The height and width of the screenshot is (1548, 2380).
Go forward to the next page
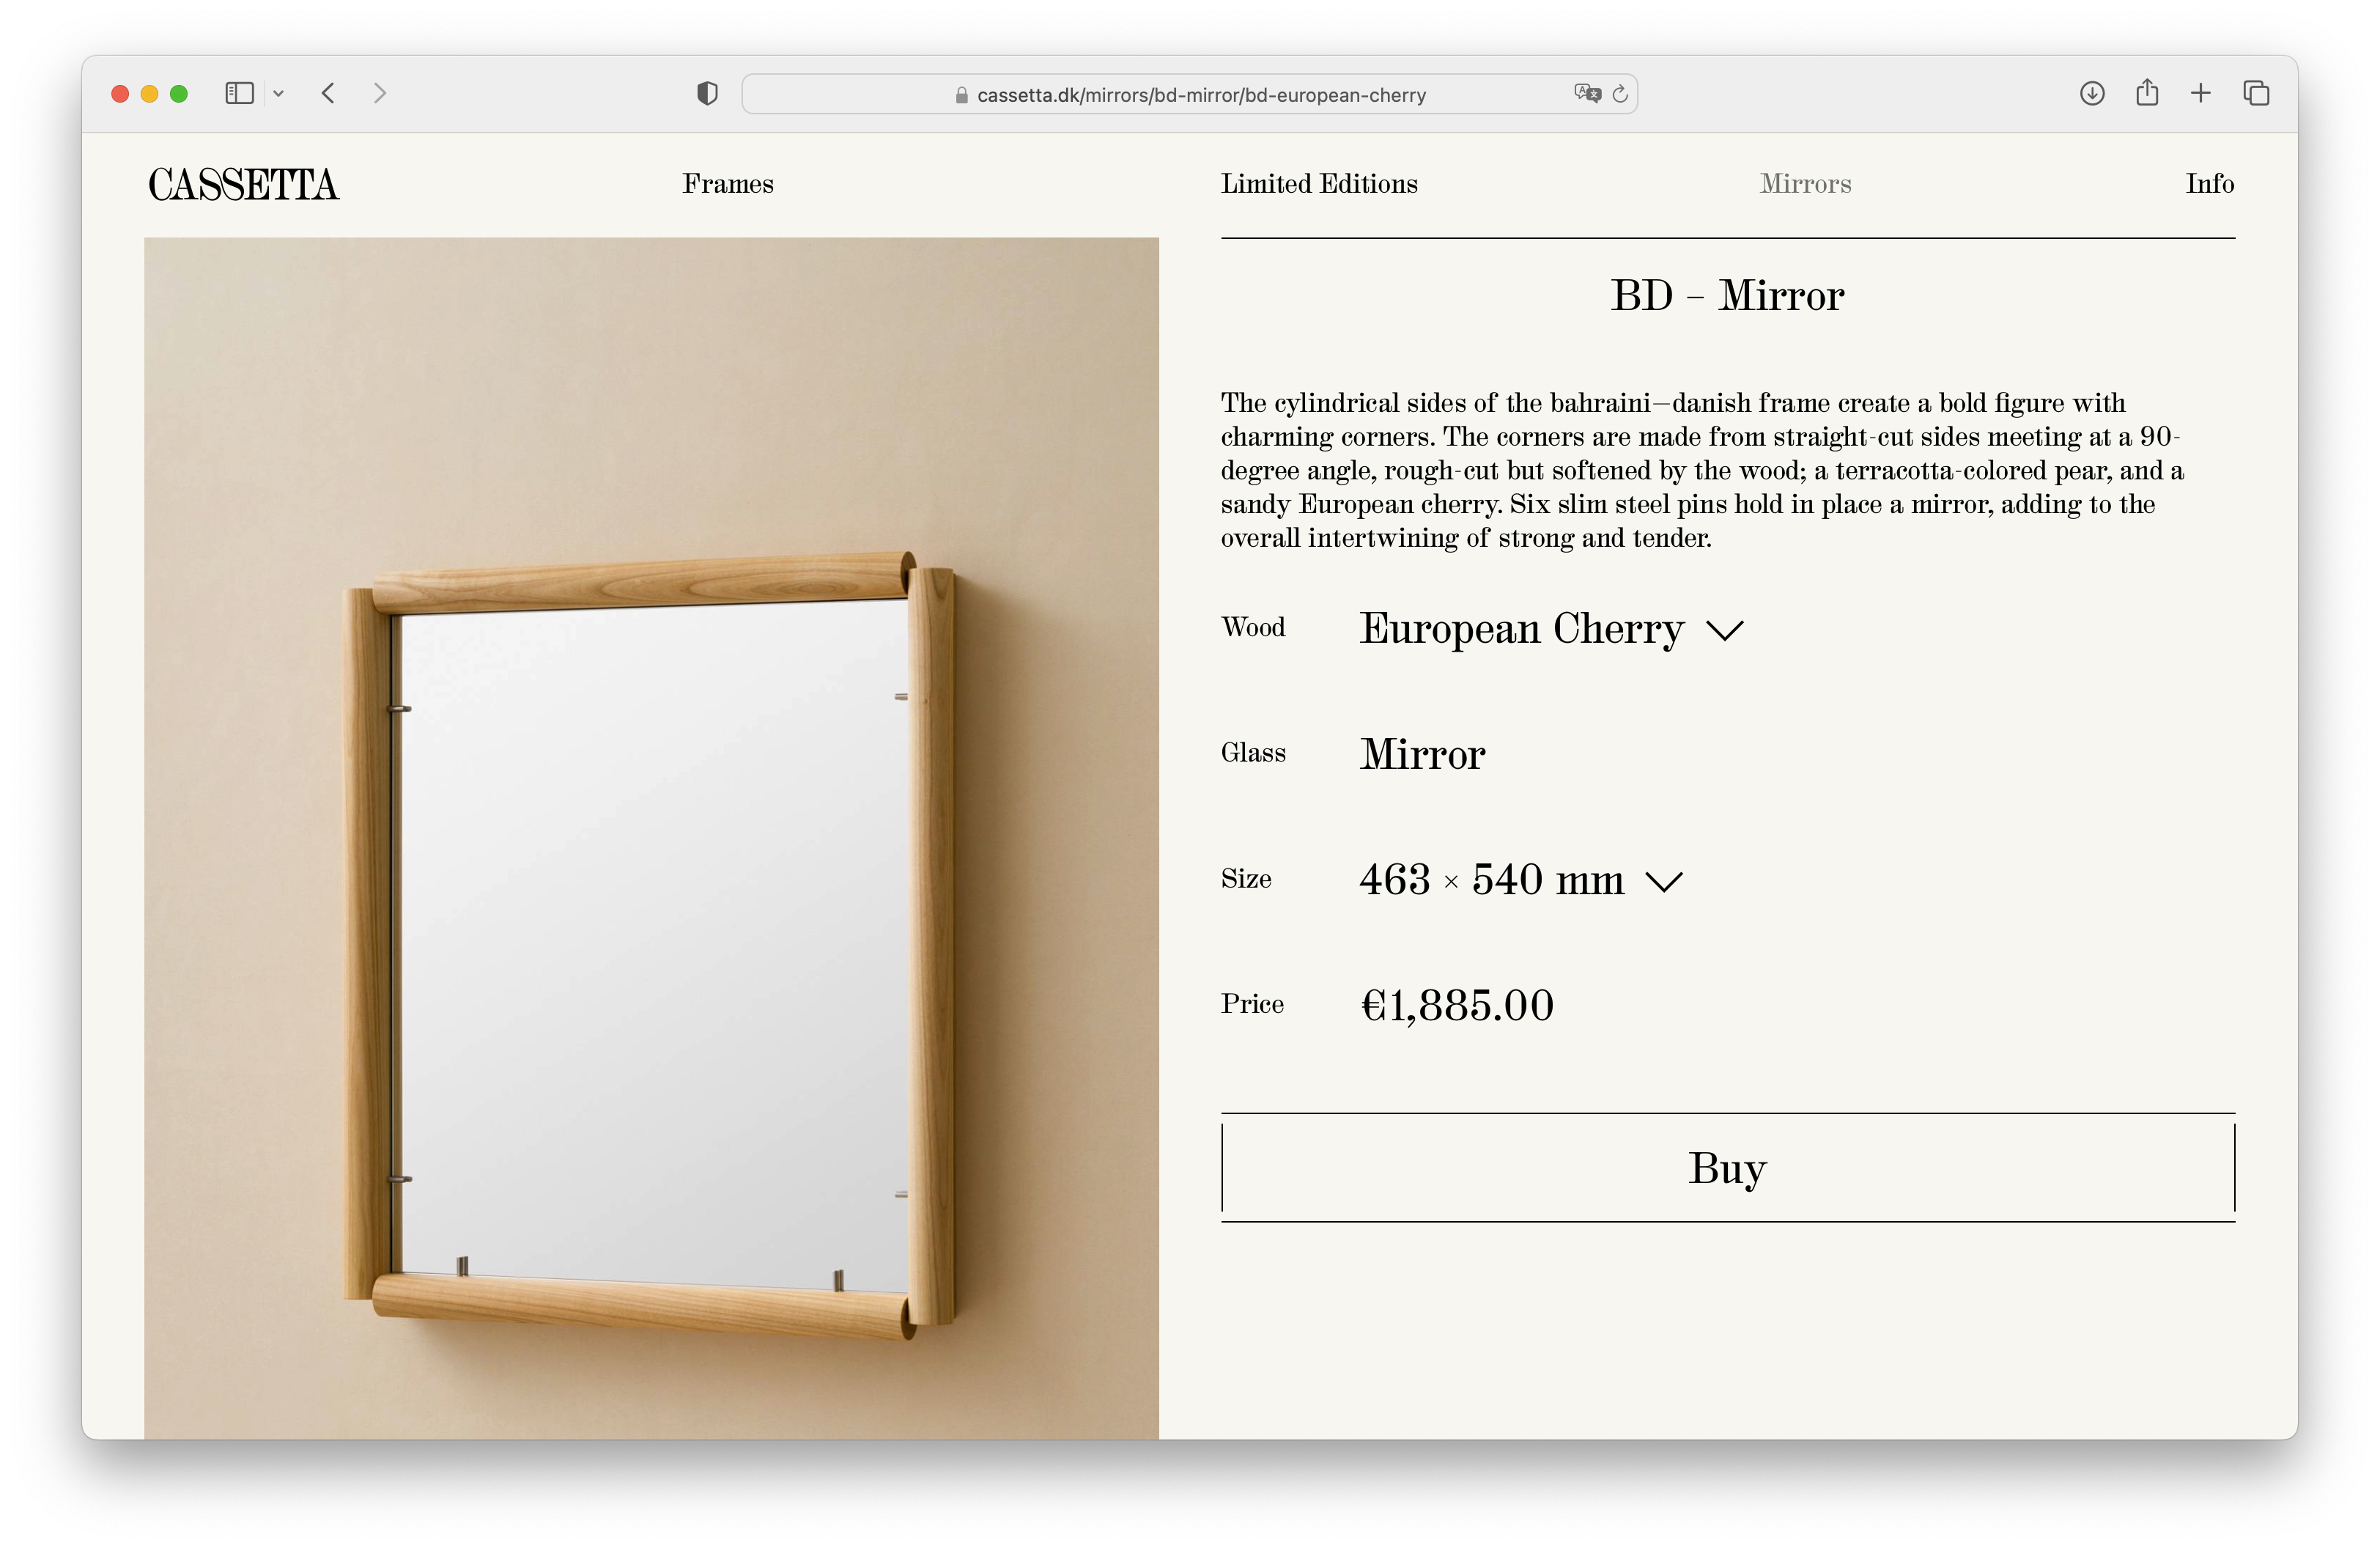click(380, 93)
